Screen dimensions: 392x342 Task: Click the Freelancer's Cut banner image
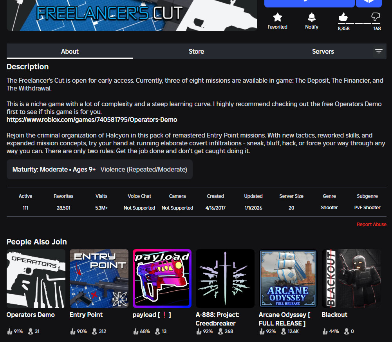point(132,15)
